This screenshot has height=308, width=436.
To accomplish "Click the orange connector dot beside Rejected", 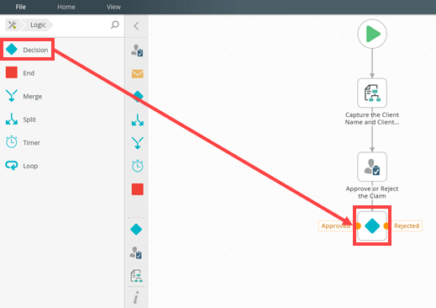I will (x=386, y=226).
